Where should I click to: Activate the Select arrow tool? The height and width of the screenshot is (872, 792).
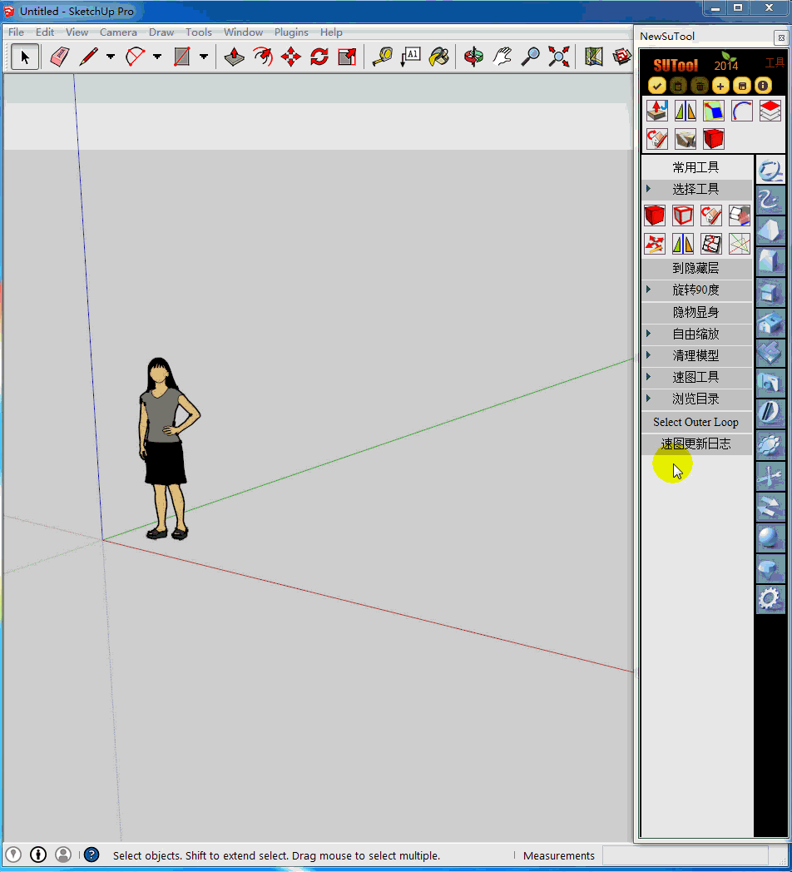[x=24, y=57]
